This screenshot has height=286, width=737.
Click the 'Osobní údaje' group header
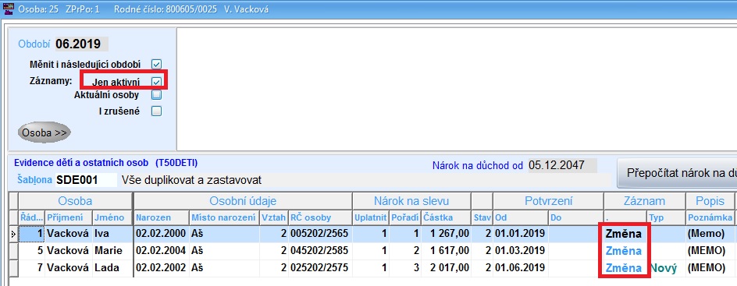(243, 201)
